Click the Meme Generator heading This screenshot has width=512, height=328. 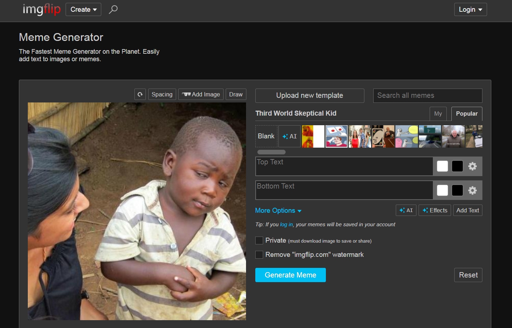pos(61,37)
